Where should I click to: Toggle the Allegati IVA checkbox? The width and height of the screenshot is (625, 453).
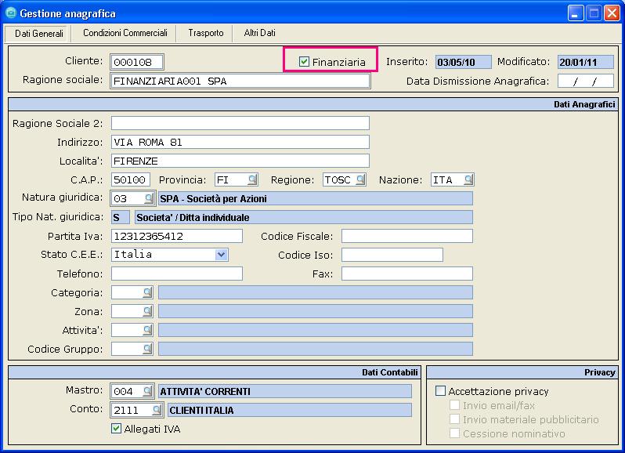[117, 429]
